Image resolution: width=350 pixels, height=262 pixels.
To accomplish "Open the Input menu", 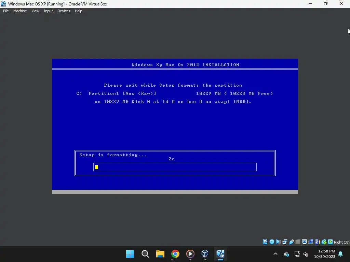I will click(x=48, y=11).
